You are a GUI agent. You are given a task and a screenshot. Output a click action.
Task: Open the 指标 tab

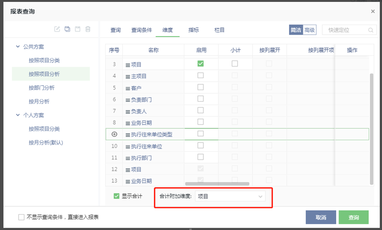[x=194, y=30]
